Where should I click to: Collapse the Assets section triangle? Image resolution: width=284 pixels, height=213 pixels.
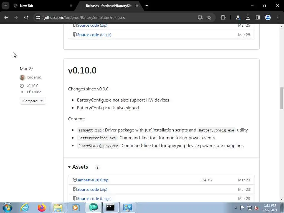(69, 167)
